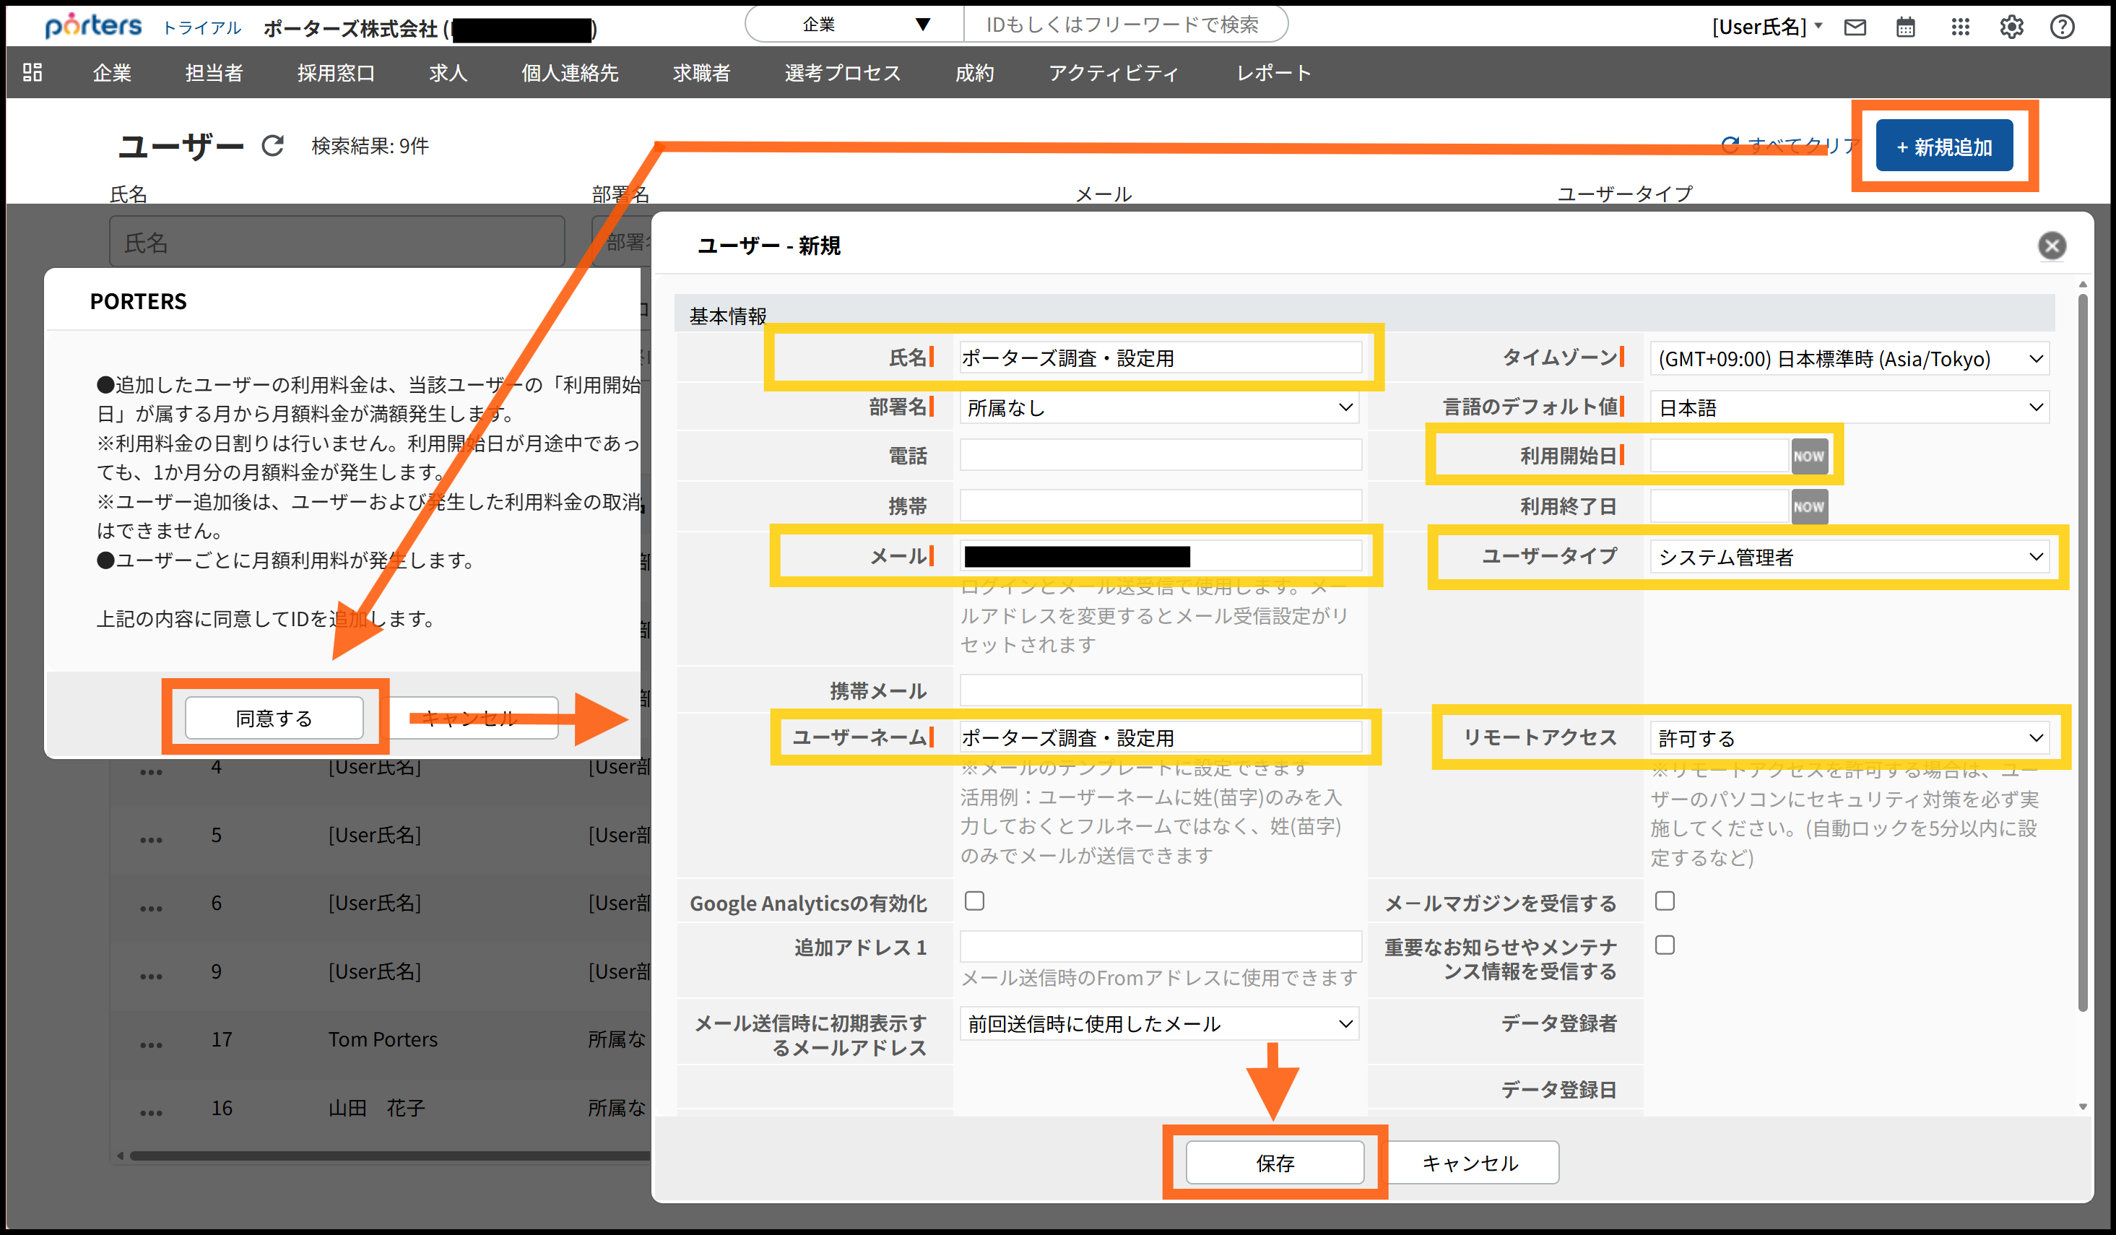The width and height of the screenshot is (2116, 1235).
Task: Click 同意する in PORTERS dialog
Action: pyautogui.click(x=274, y=719)
